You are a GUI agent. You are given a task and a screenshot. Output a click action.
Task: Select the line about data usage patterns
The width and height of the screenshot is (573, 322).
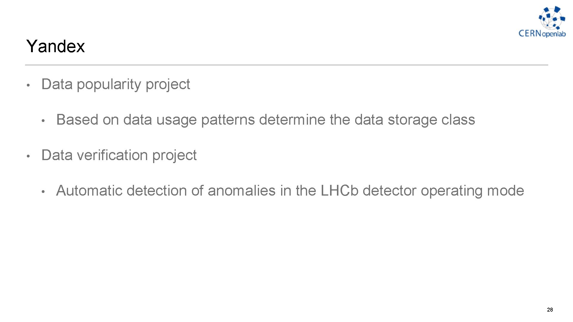tap(266, 120)
